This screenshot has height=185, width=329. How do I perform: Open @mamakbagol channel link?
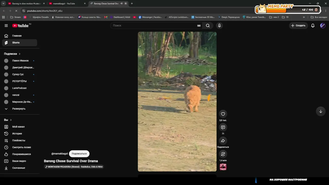(60, 154)
